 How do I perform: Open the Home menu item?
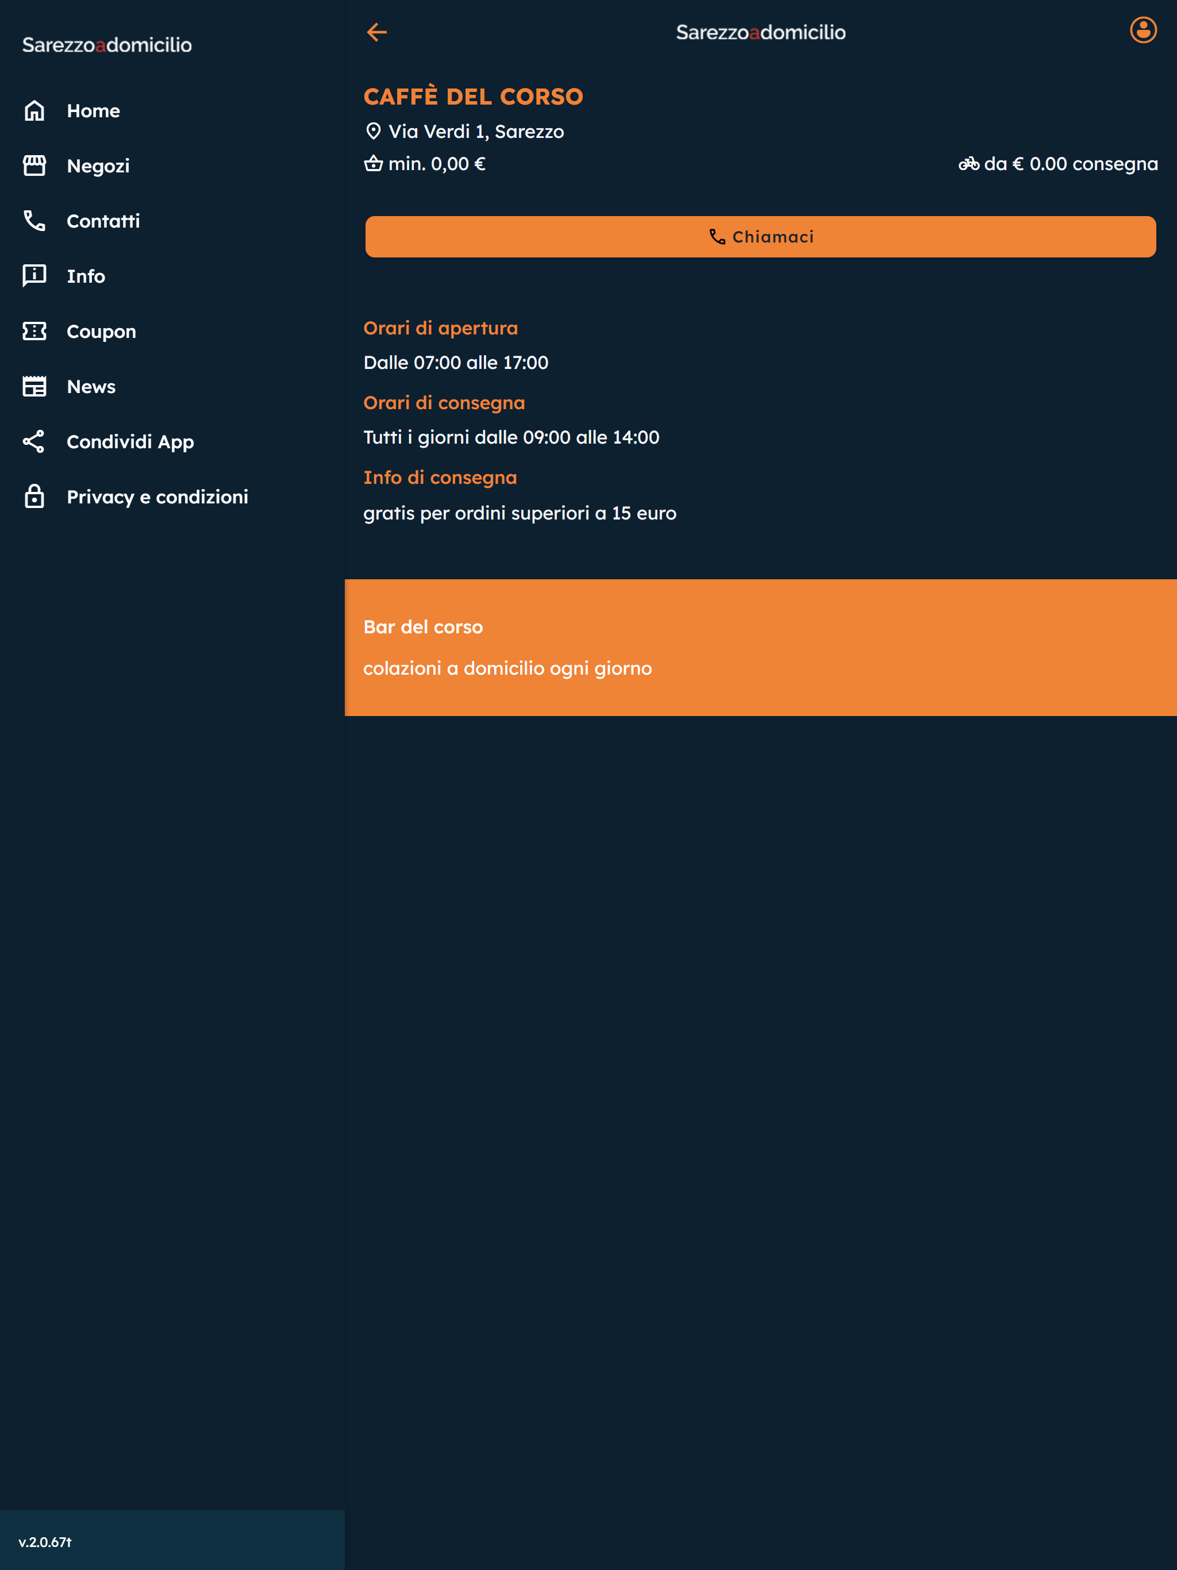[x=172, y=111]
